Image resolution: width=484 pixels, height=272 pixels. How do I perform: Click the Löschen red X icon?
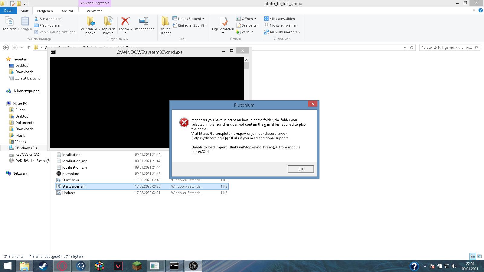125,24
